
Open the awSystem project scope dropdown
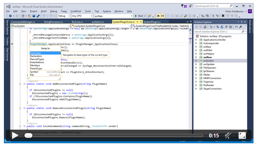point(41,26)
